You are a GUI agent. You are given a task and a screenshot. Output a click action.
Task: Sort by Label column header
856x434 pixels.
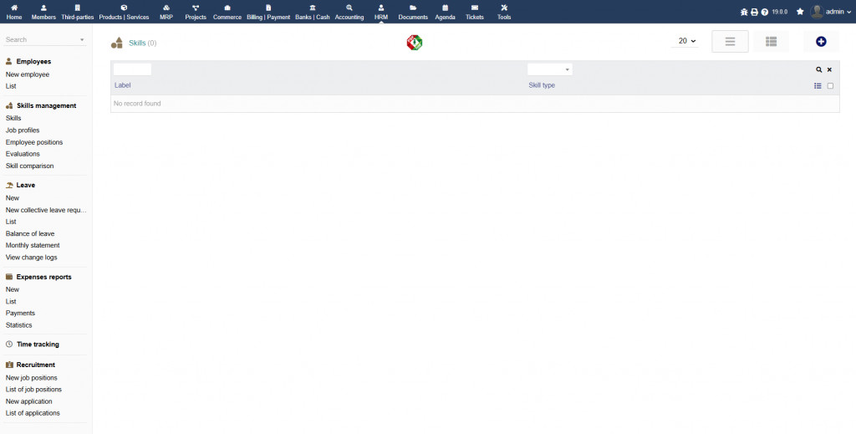pyautogui.click(x=122, y=85)
